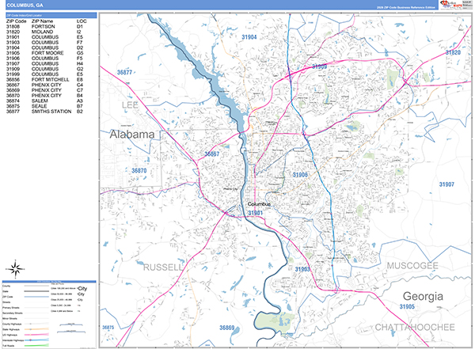Click ZIP 36874 in the index table
Screen dimensions: 475x349
pos(13,101)
